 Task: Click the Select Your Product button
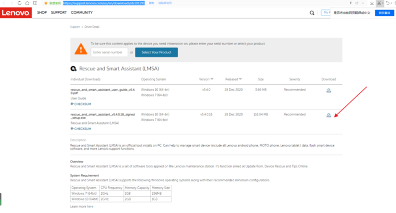(x=156, y=52)
